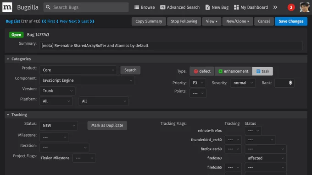Viewport: 312px width, 175px height.
Task: Open the Severity dropdown showing normal
Action: 243,83
